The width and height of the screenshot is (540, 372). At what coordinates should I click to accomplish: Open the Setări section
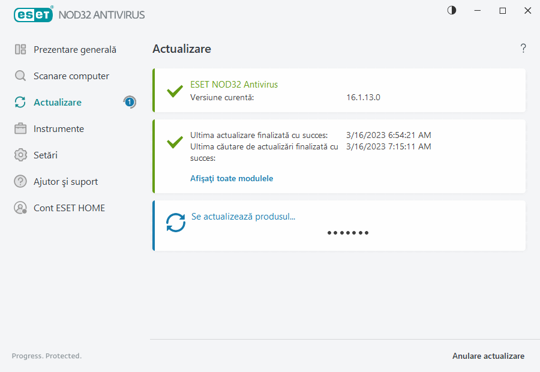tap(48, 155)
